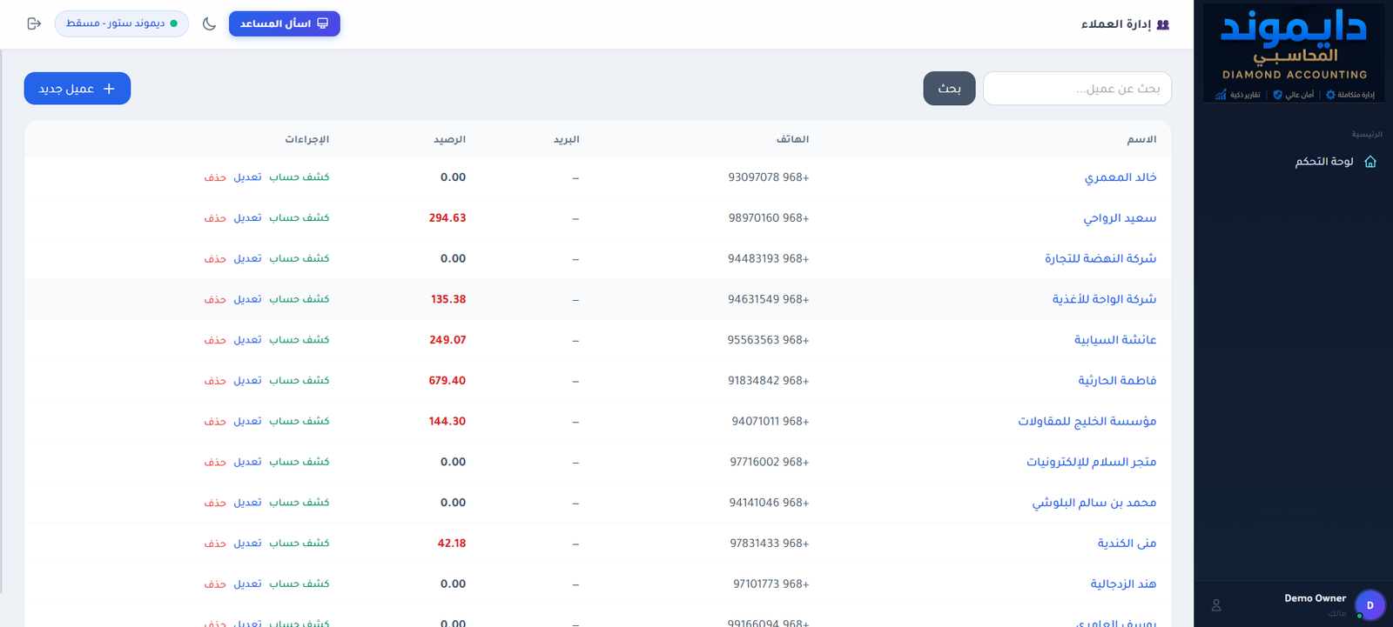The image size is (1393, 627).
Task: Click حذف for محمد بن سالم البلوشي
Action: [x=215, y=503]
